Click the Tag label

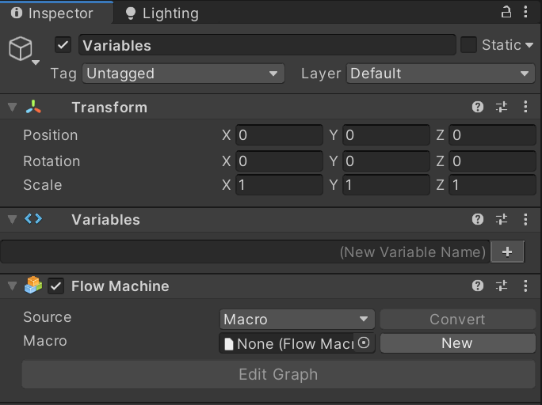point(63,74)
